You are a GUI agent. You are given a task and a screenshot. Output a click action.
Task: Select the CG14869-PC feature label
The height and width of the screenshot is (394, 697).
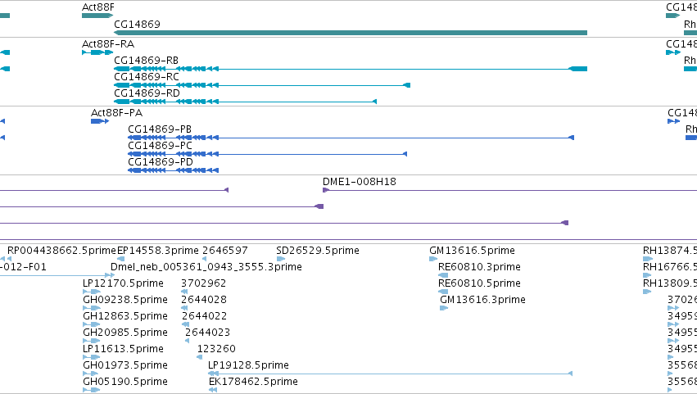click(x=160, y=146)
